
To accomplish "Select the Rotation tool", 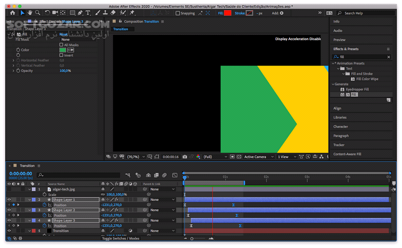I will pyautogui.click(x=48, y=13).
